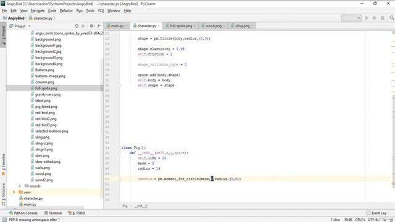Open the Refactor menu
This screenshot has height=222, width=395.
(66, 10)
